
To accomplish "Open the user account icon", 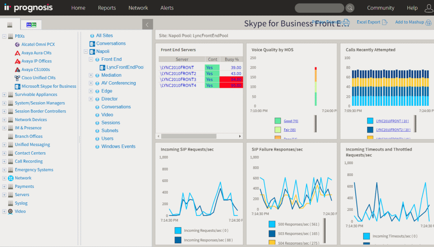I will tap(429, 8).
